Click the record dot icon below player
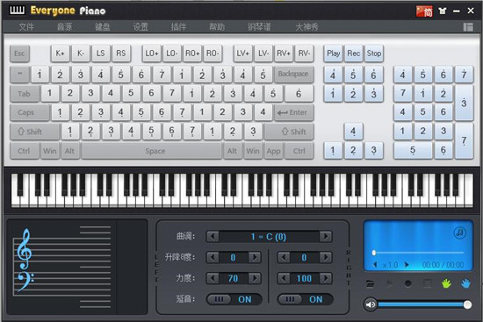Viewport: 483px width, 322px height. click(x=407, y=283)
